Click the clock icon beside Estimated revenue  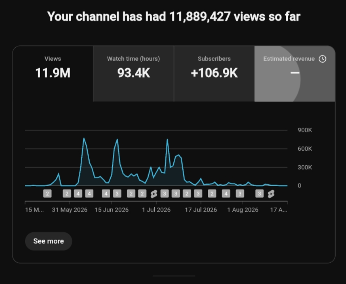322,59
